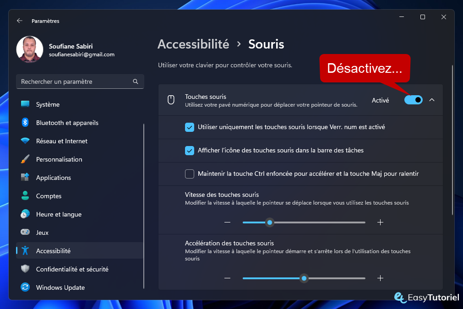Maximize the Paramètres window
463x309 pixels.
point(423,17)
